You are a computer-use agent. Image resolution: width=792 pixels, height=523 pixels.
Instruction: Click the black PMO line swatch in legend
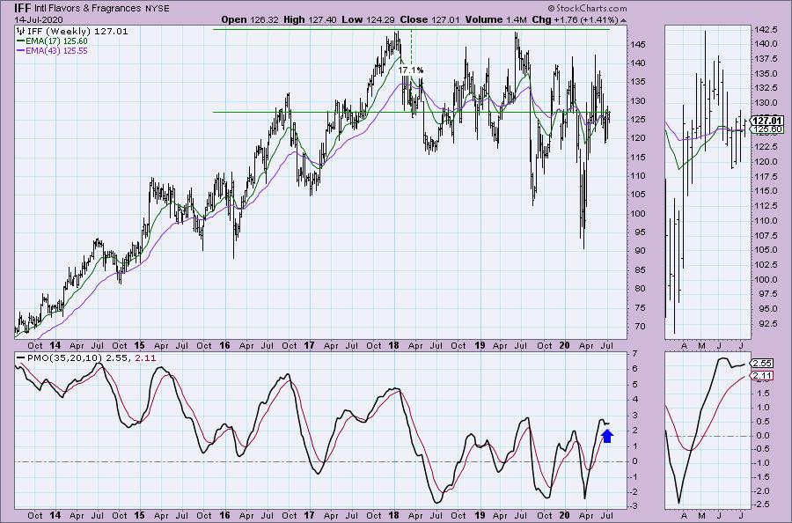click(21, 357)
